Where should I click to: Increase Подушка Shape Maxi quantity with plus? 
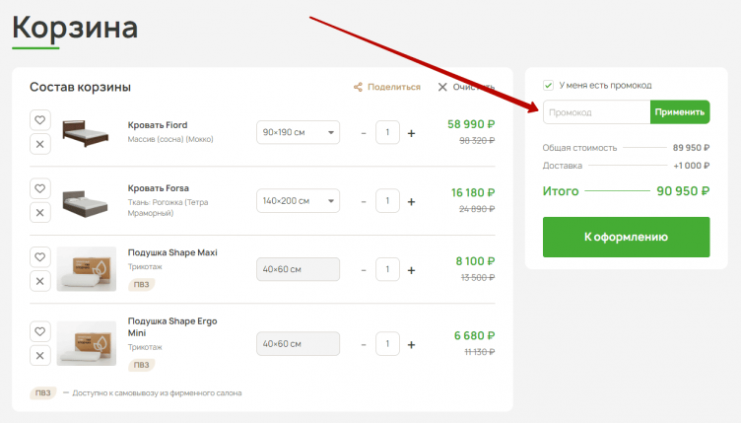point(411,270)
